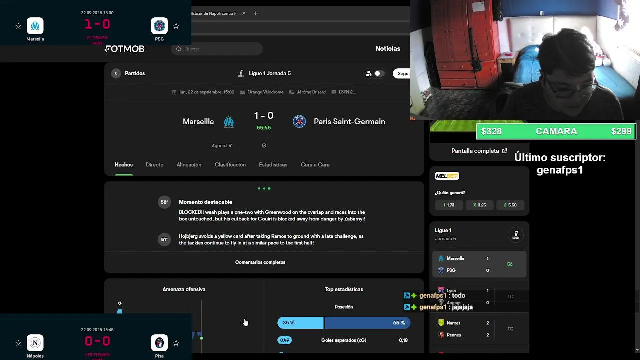Image resolution: width=640 pixels, height=360 pixels.
Task: Open Comentarios completos
Action: click(260, 262)
